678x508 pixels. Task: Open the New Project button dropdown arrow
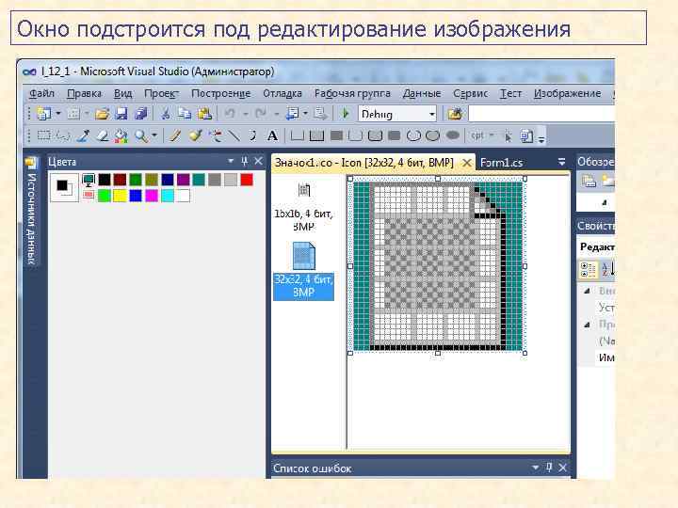click(58, 114)
